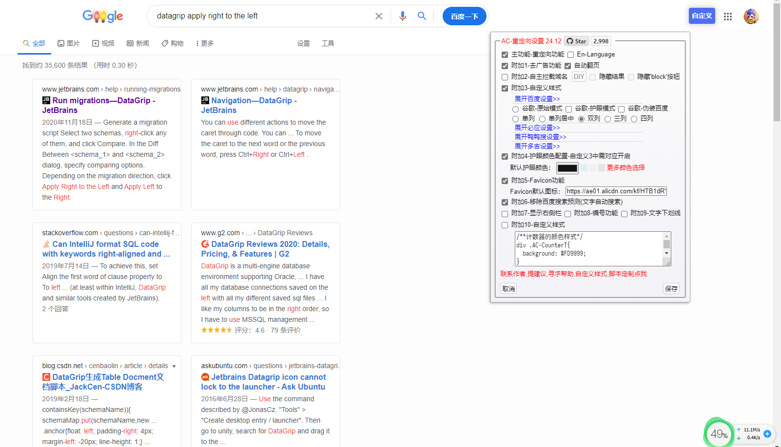This screenshot has width=781, height=447.
Task: Expand 展开多吉设置 options
Action: pyautogui.click(x=538, y=146)
